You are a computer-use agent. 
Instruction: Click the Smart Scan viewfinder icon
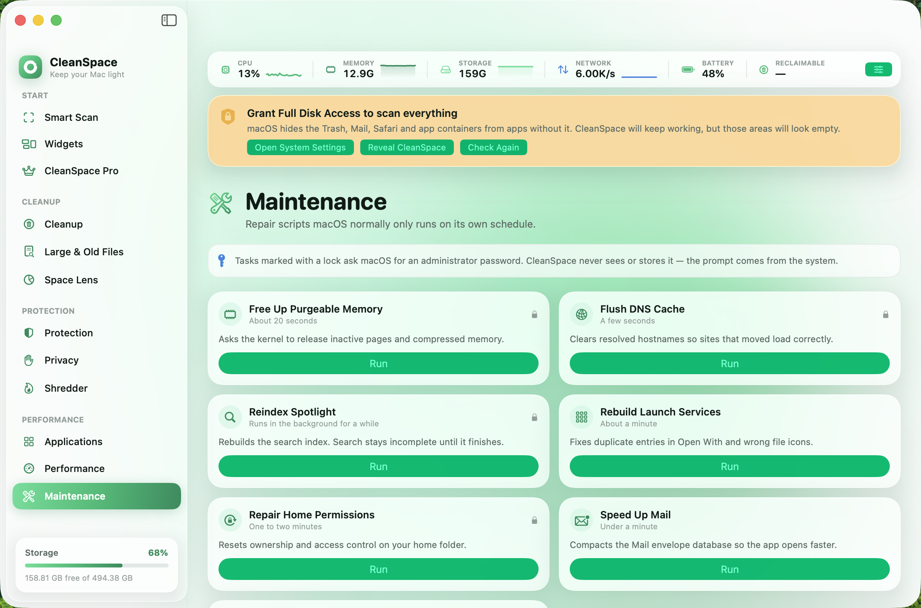29,117
